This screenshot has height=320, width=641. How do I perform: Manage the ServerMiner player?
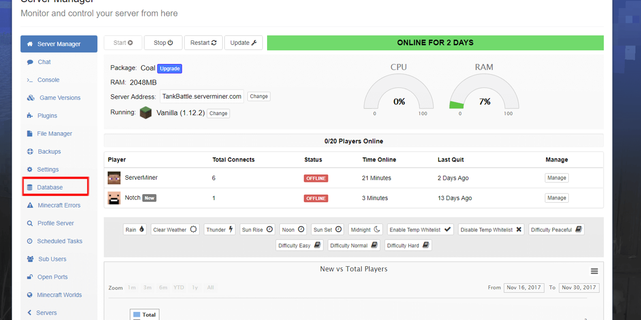pyautogui.click(x=557, y=178)
